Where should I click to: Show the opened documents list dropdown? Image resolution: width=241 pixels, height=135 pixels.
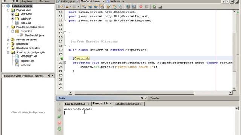232,1
